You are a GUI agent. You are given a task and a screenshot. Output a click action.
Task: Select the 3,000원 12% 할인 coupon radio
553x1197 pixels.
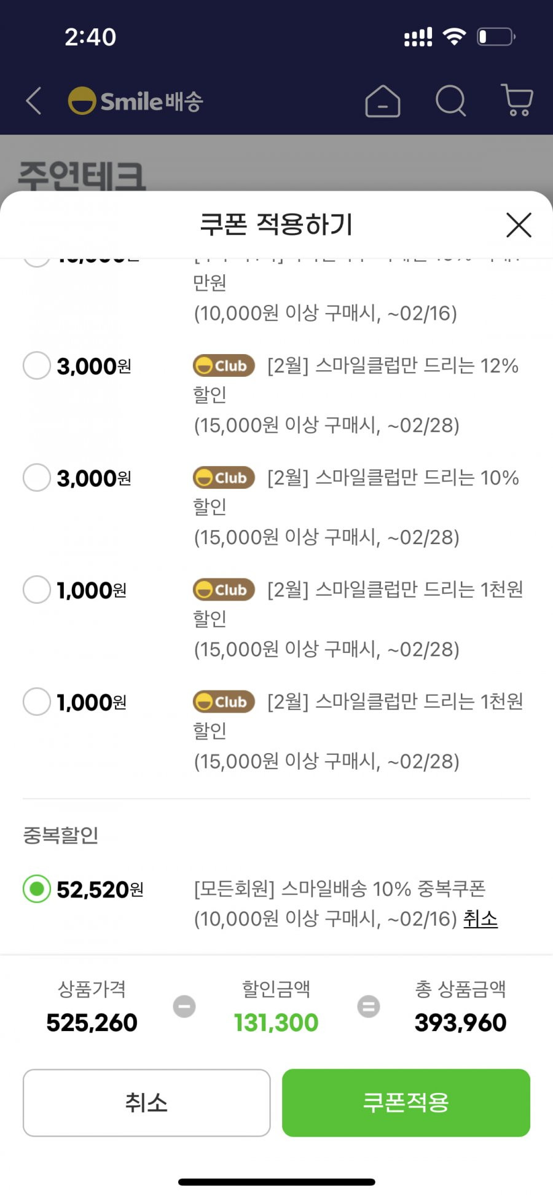[37, 366]
